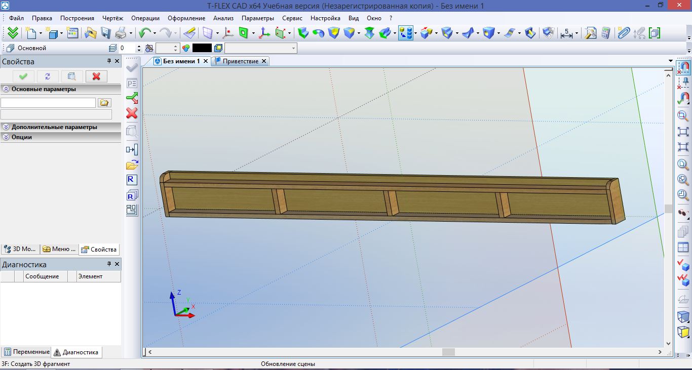692x370 pixels.
Task: Click the zoom window magnifier on the right toolbar
Action: click(x=683, y=116)
